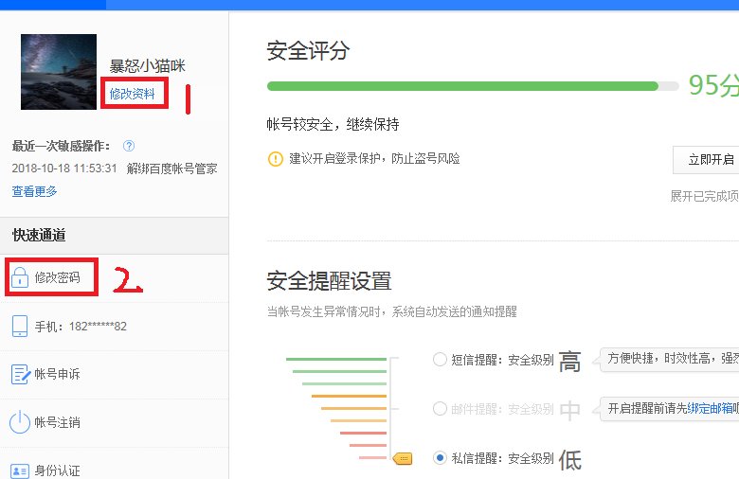Click the green security score progress bar
Screen dimensions: 739x479
(x=473, y=86)
